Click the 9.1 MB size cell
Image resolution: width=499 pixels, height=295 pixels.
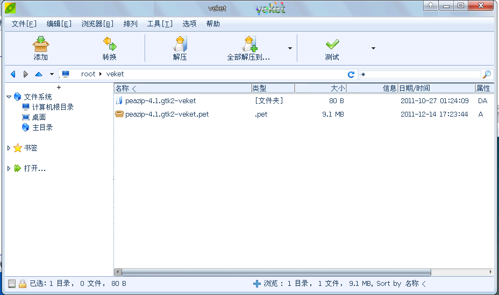click(x=333, y=114)
